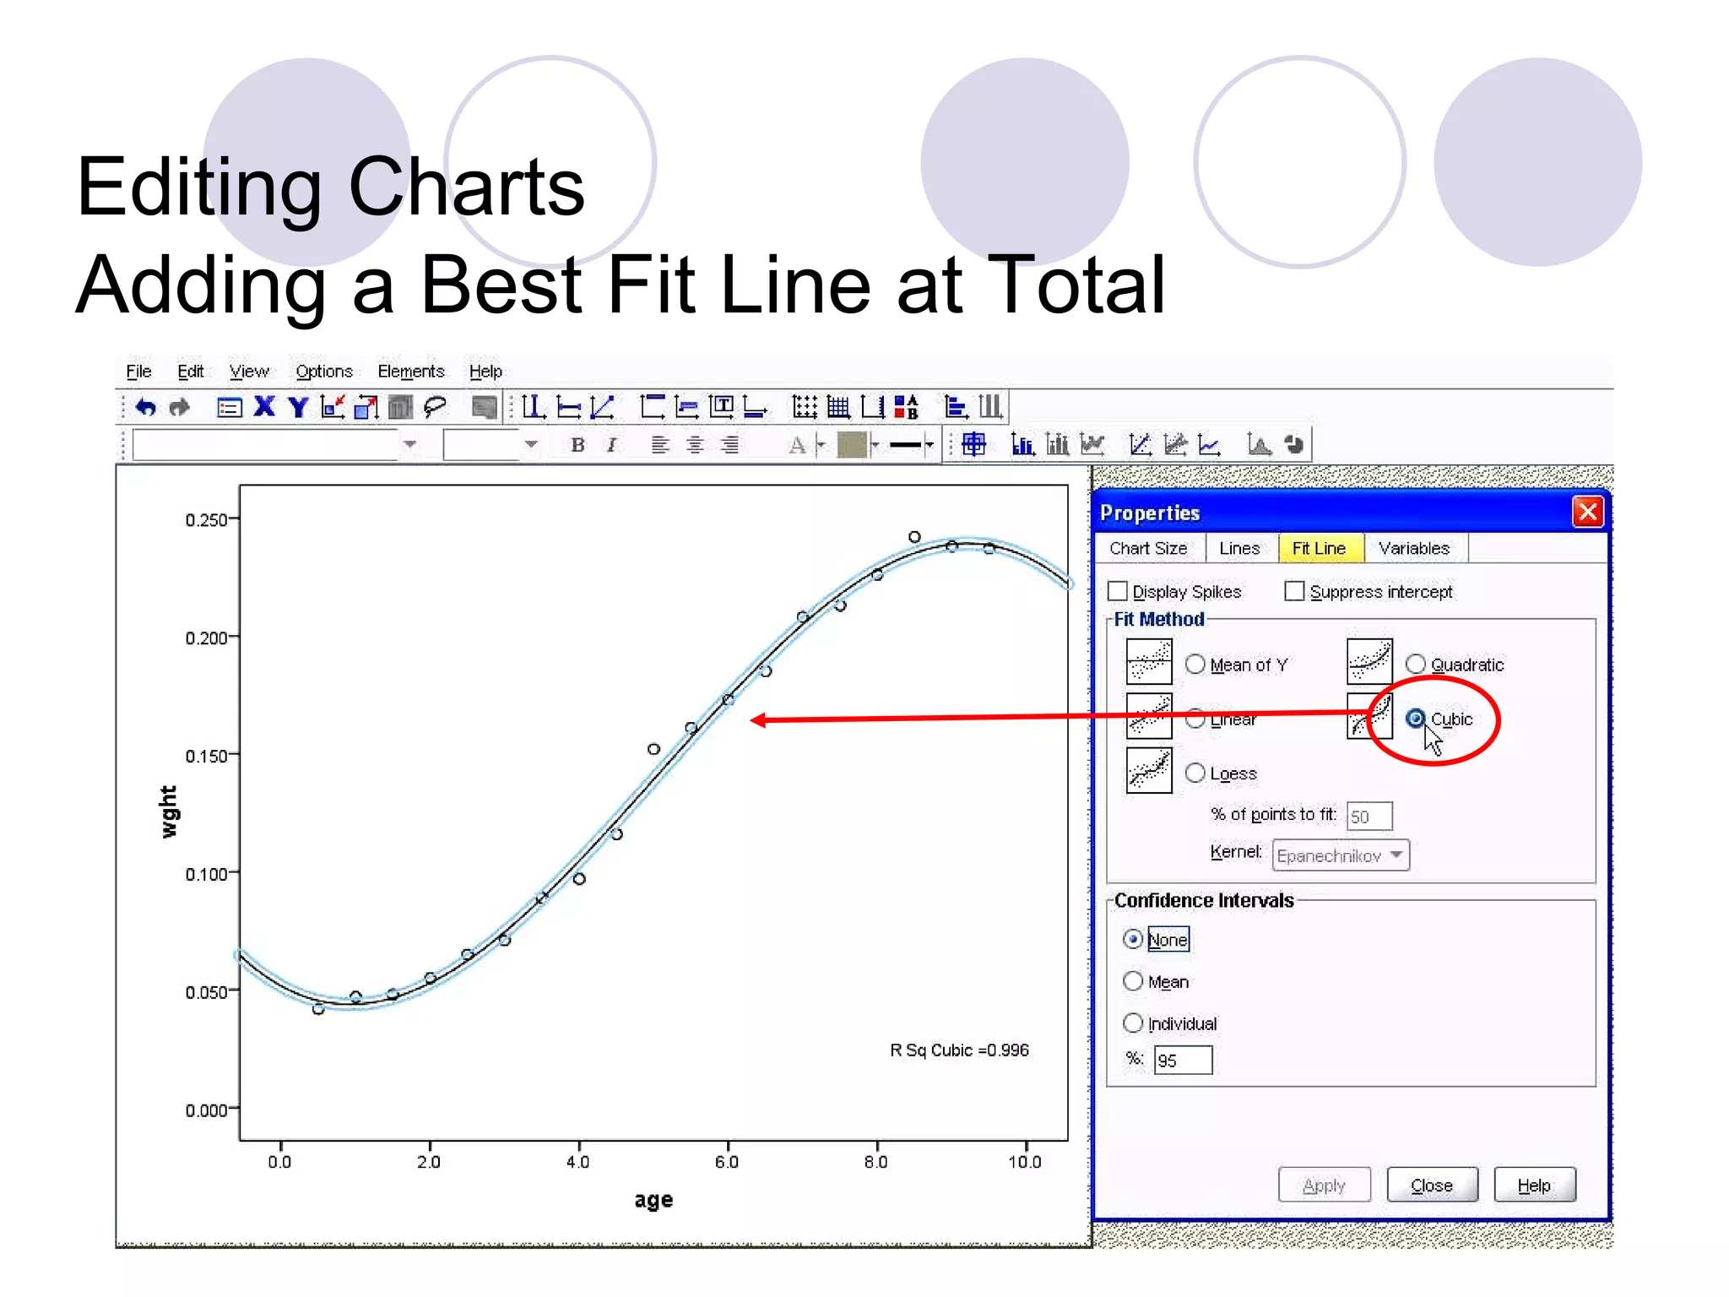Switch to the Lines tab
This screenshot has width=1729, height=1297.
click(x=1239, y=548)
